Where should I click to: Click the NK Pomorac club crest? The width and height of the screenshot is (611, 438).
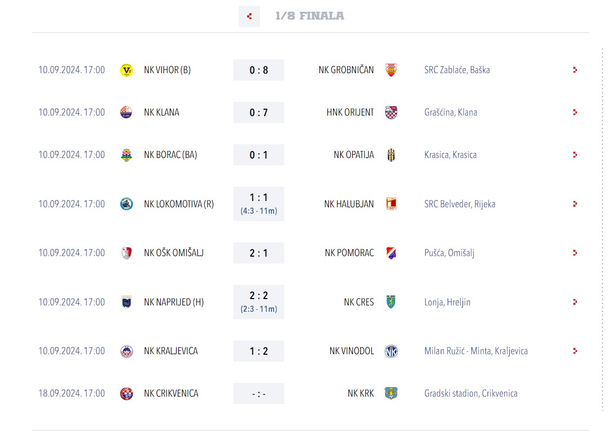point(391,253)
